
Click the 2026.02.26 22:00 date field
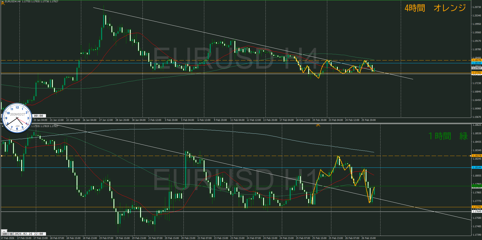(x=29, y=234)
